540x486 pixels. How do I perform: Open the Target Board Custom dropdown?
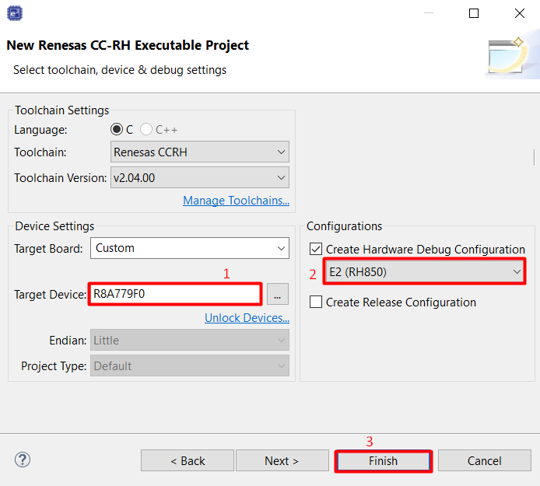tap(190, 248)
